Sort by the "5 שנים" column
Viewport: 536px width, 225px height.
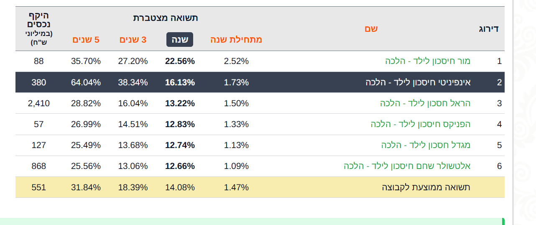tap(86, 40)
